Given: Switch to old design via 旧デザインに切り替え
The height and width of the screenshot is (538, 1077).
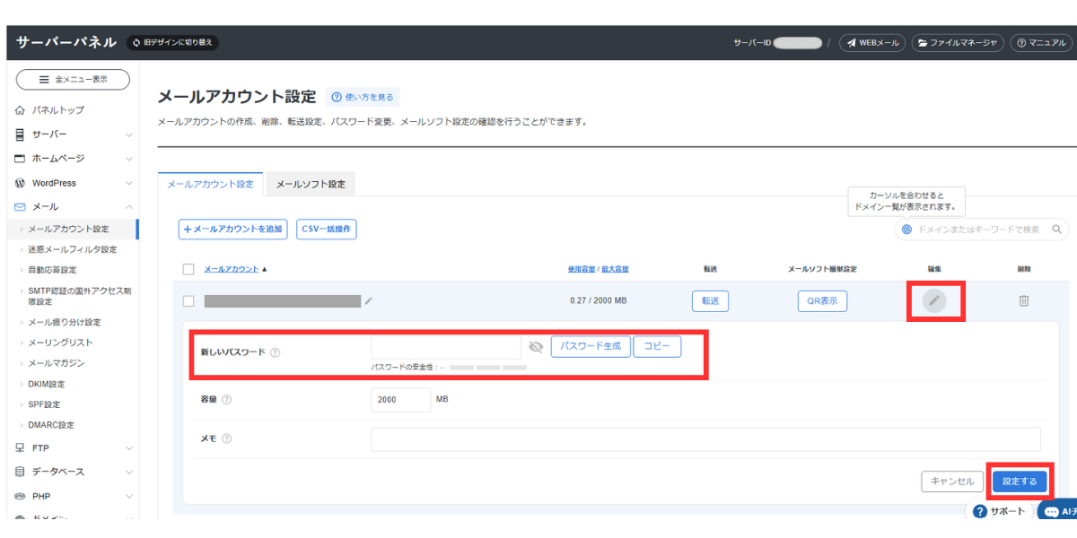Looking at the screenshot, I should (174, 42).
